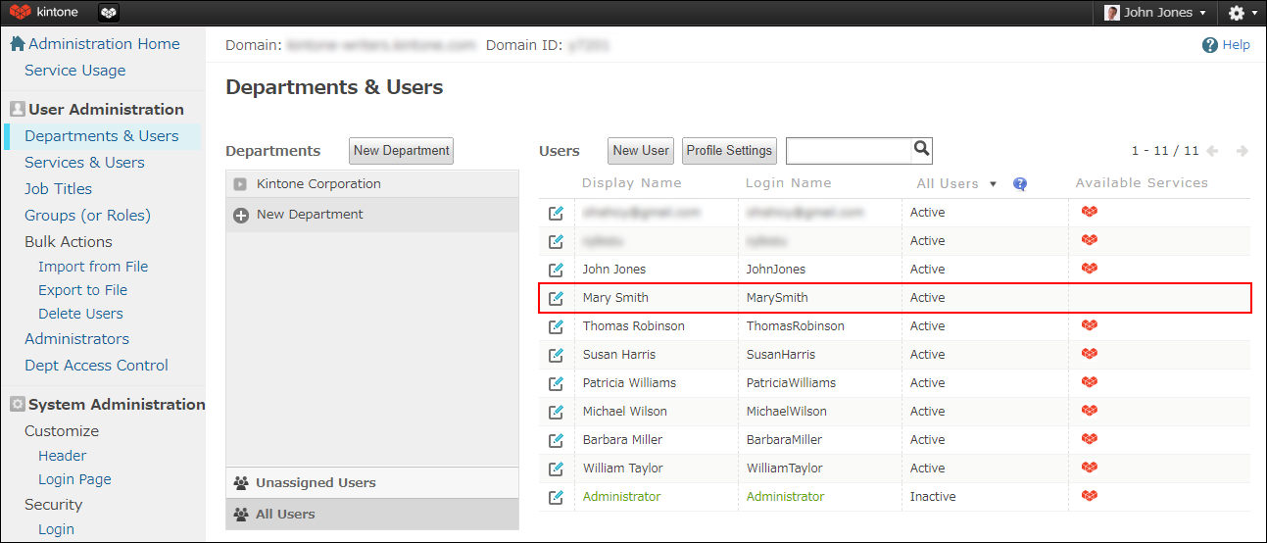Click the New User button

pyautogui.click(x=641, y=151)
